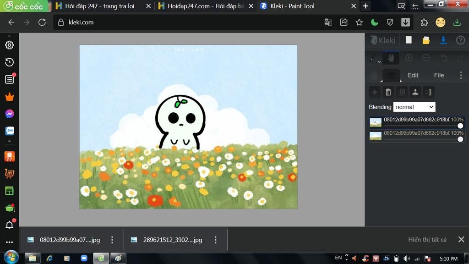Open the tab search icon
469x264 pixels.
pos(401,5)
